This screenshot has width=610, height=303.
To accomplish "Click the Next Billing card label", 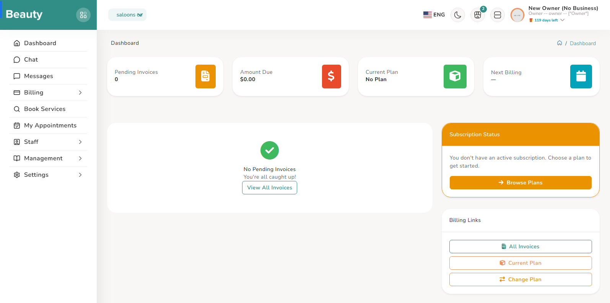I will (x=506, y=72).
